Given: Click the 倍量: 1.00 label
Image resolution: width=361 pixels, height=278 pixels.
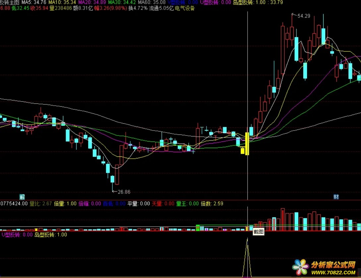Looking at the screenshot, I should click(65, 204).
